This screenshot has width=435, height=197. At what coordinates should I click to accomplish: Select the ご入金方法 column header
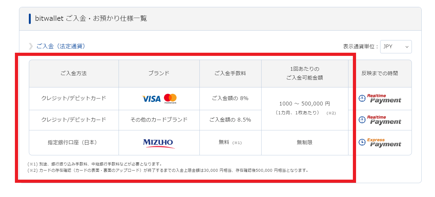pyautogui.click(x=74, y=74)
